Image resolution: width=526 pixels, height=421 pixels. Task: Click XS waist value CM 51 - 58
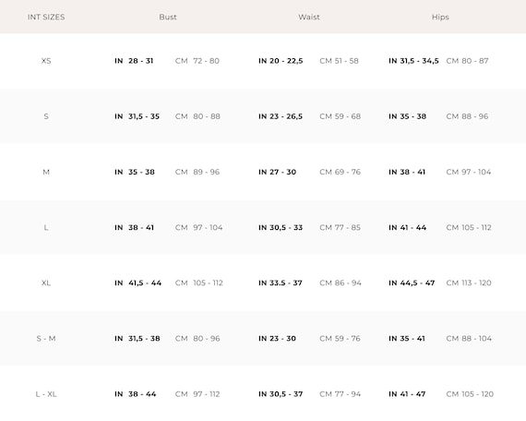coord(339,61)
